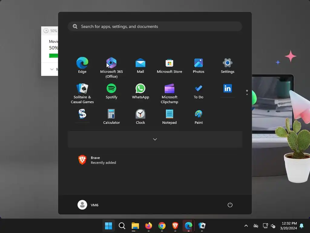The height and width of the screenshot is (233, 310).
Task: Expand more details in file move dialog
Action: (52, 69)
